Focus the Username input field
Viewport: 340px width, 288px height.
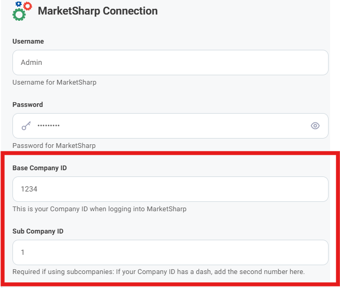pos(170,62)
